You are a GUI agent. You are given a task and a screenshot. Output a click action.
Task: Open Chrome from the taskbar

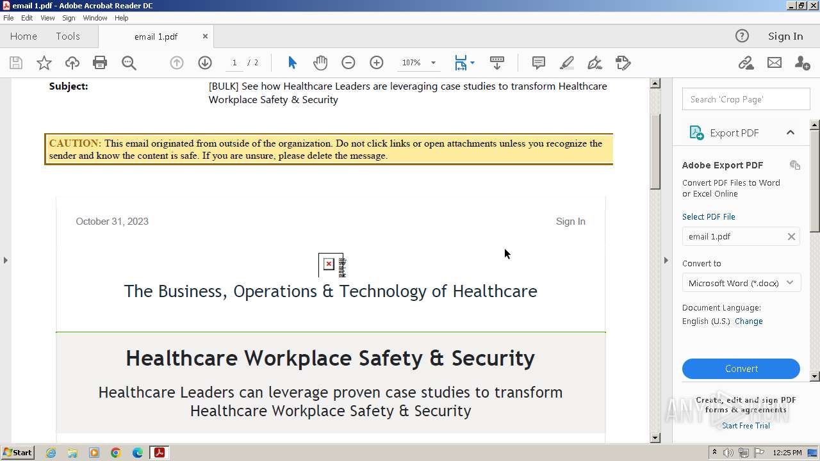click(115, 453)
